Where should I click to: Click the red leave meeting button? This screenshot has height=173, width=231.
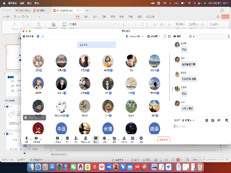pyautogui.click(x=163, y=140)
